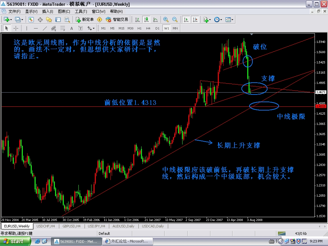Toggle chart shift button
The height and width of the screenshot is (246, 328).
pyautogui.click(x=195, y=20)
